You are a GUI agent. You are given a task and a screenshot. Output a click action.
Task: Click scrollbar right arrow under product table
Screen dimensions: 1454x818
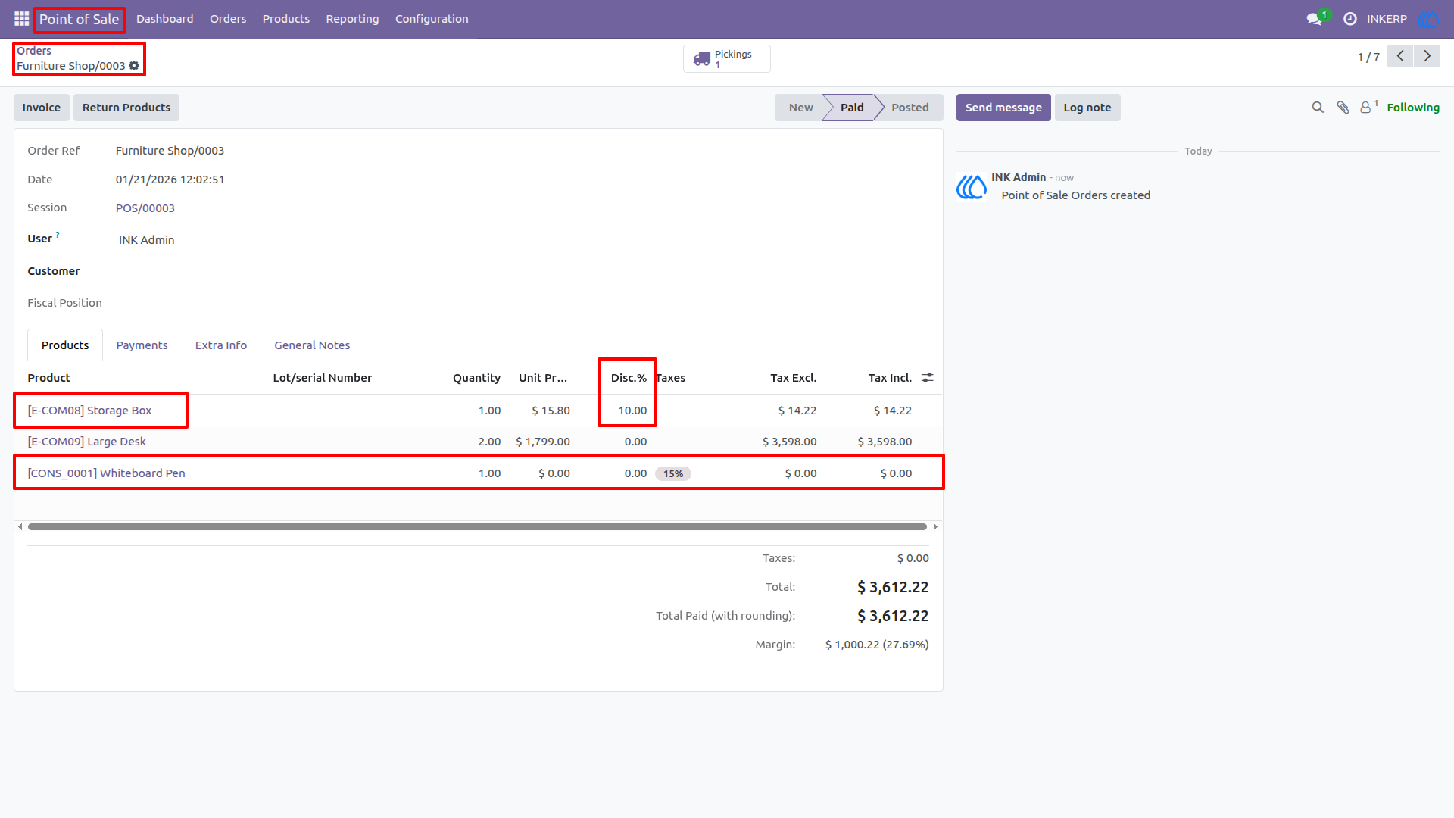935,526
